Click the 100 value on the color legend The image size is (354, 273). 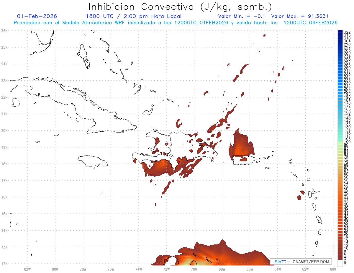click(x=347, y=142)
